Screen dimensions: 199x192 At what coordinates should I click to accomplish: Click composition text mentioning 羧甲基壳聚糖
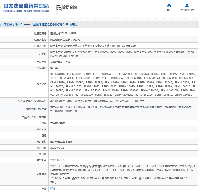click(x=98, y=101)
